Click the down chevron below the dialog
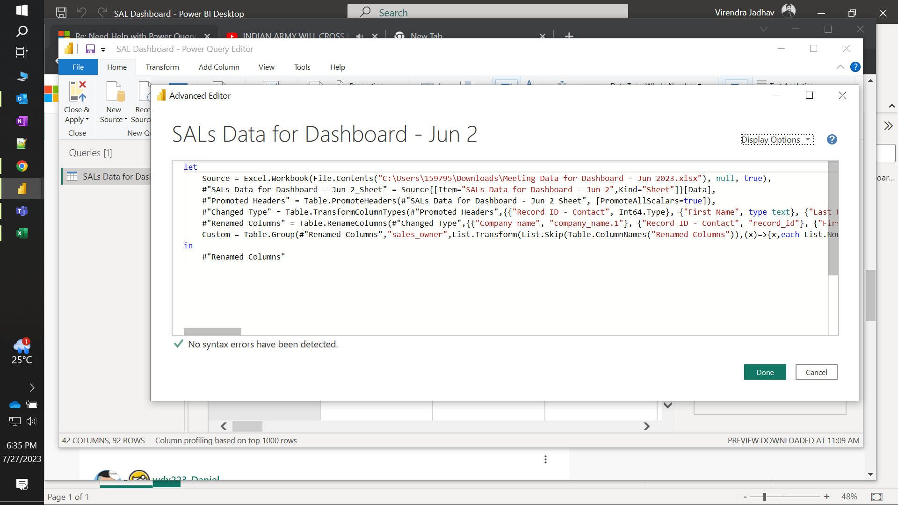Image resolution: width=898 pixels, height=505 pixels. tap(667, 405)
